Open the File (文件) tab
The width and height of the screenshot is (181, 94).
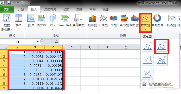(x=7, y=9)
